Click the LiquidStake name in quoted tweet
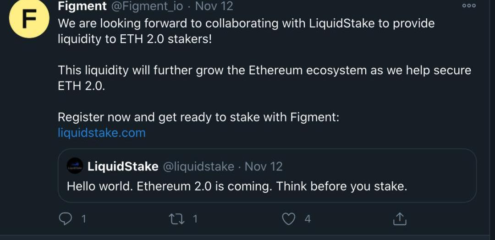The width and height of the screenshot is (495, 240). [x=123, y=166]
